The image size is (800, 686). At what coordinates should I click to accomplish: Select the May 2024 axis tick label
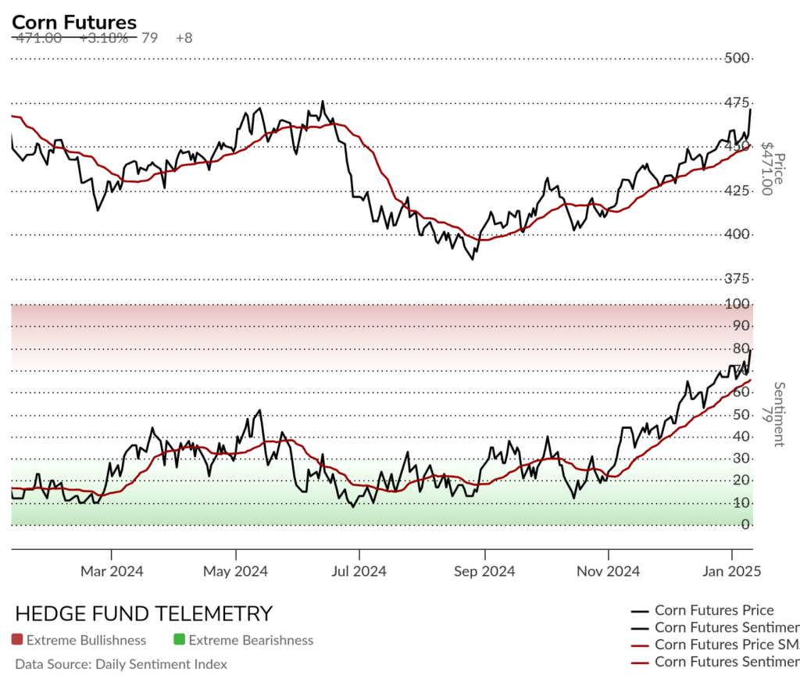[x=235, y=571]
